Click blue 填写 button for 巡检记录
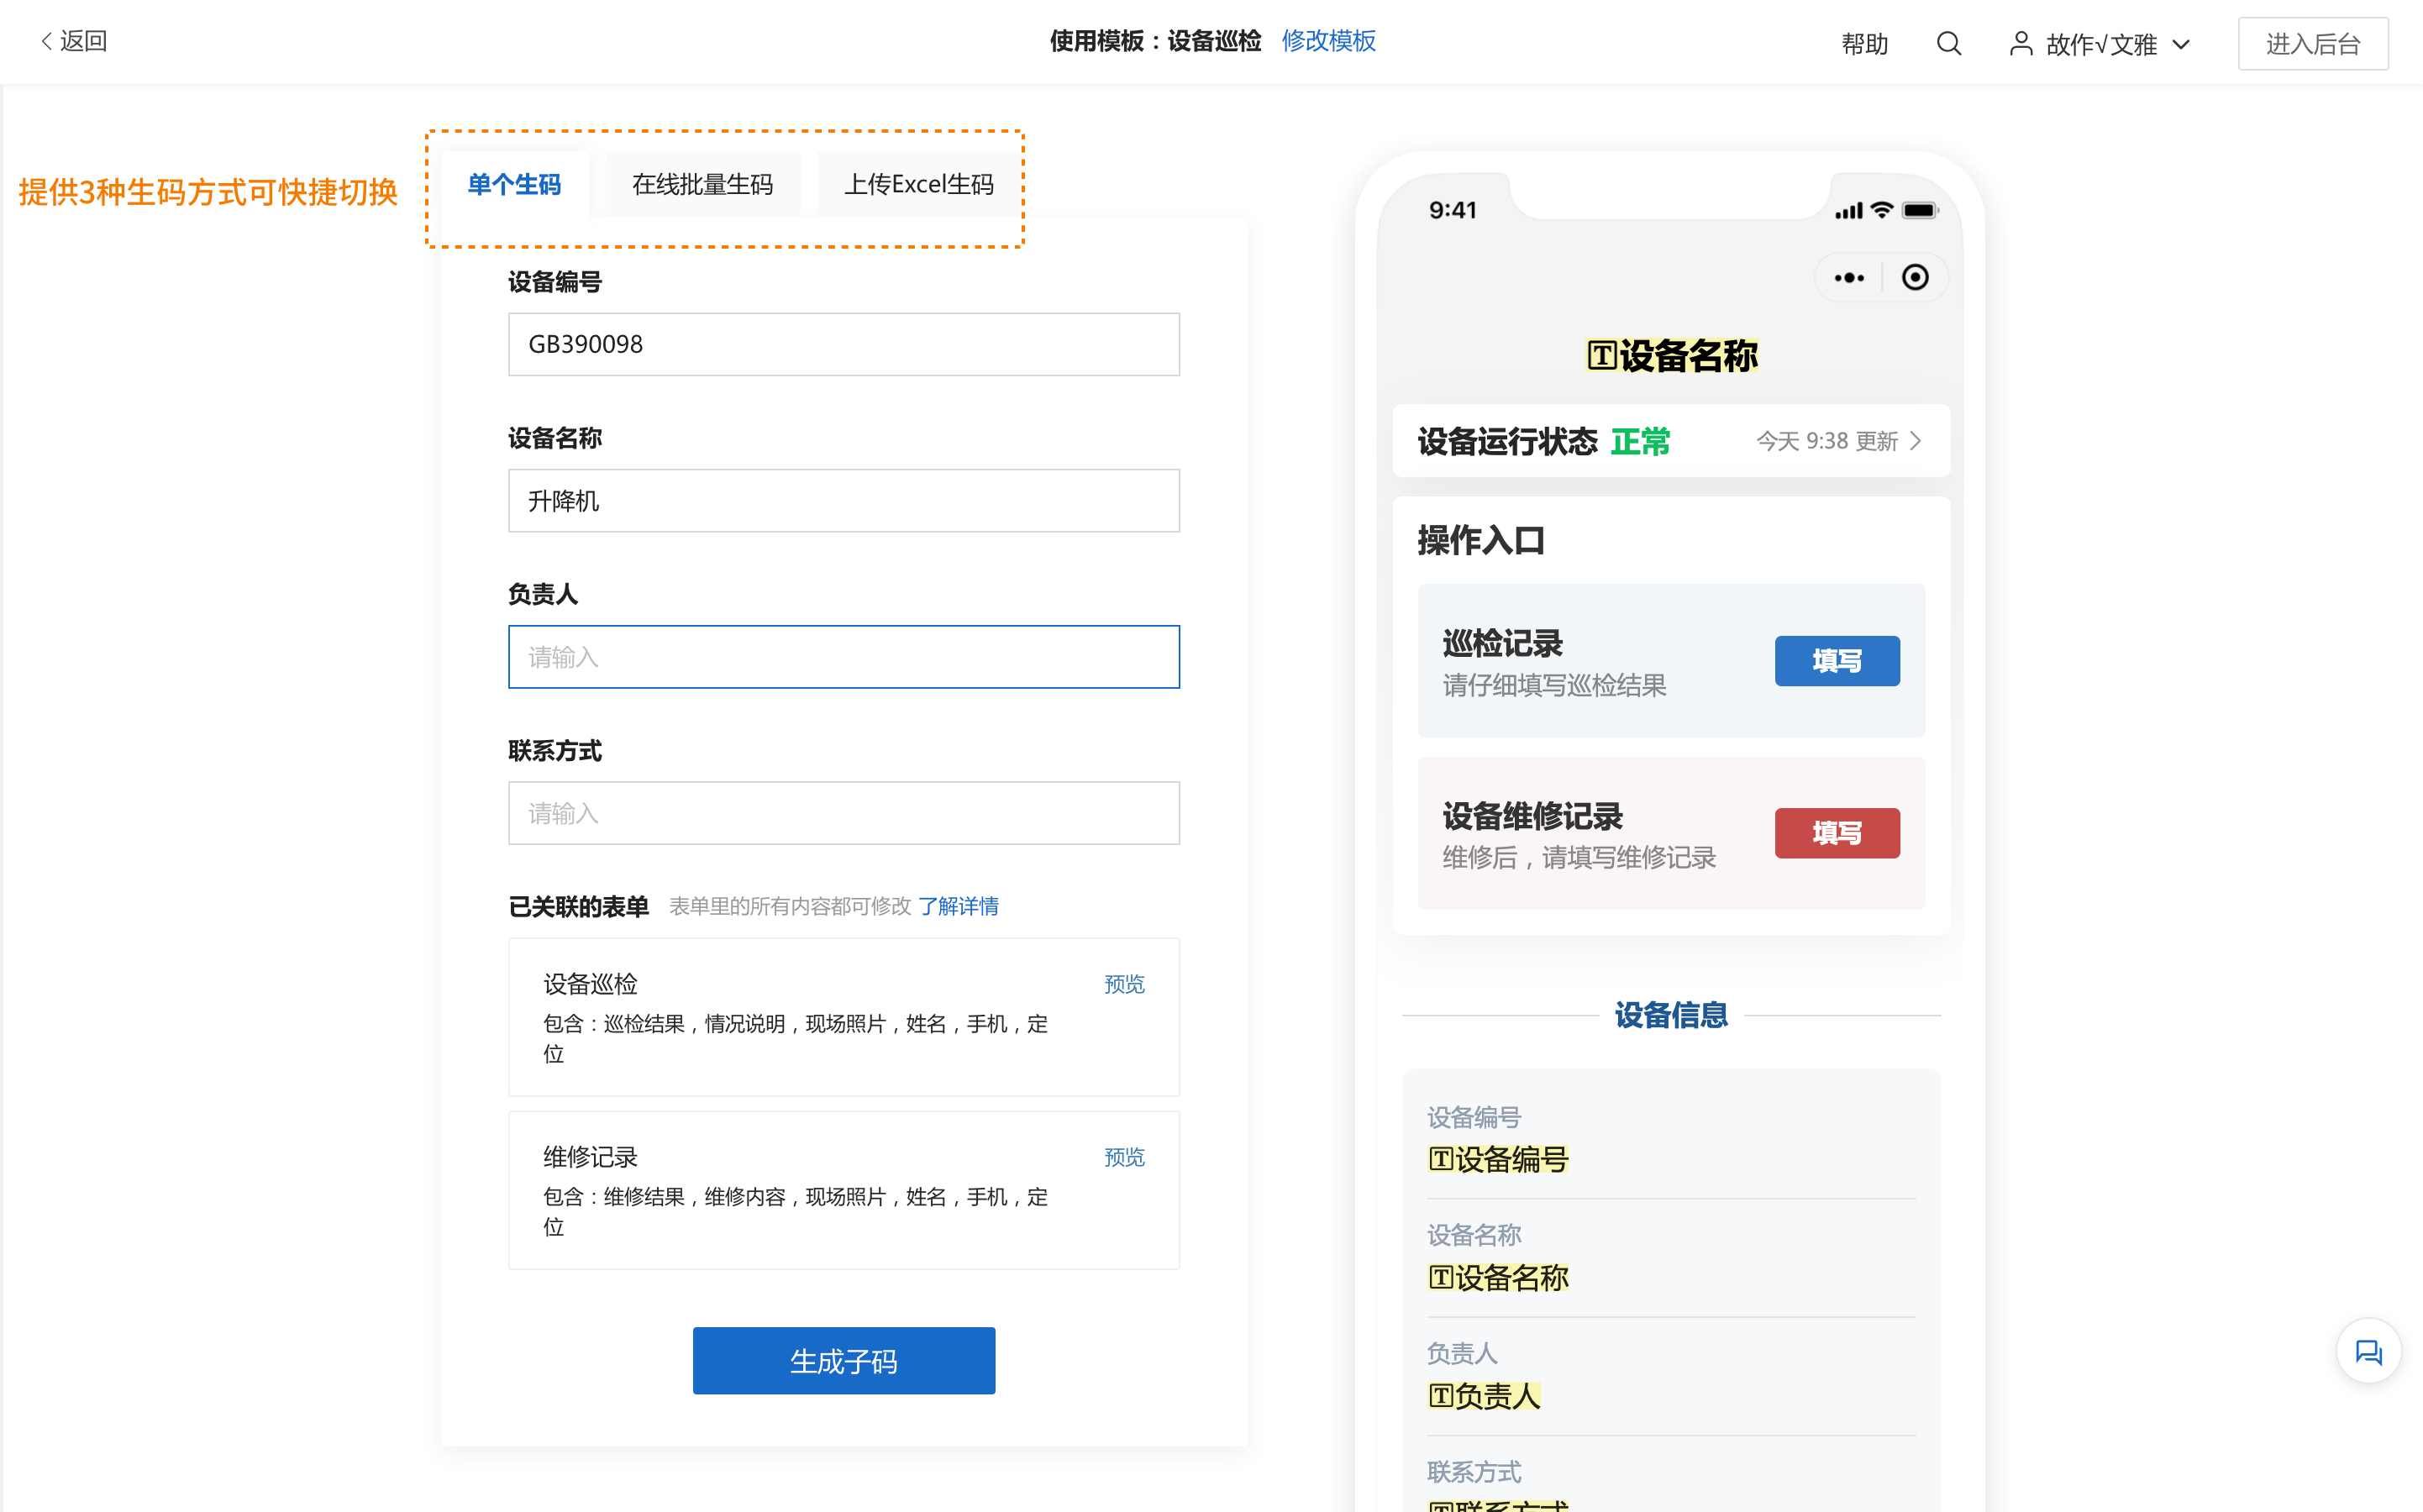The width and height of the screenshot is (2423, 1512). 1837,661
